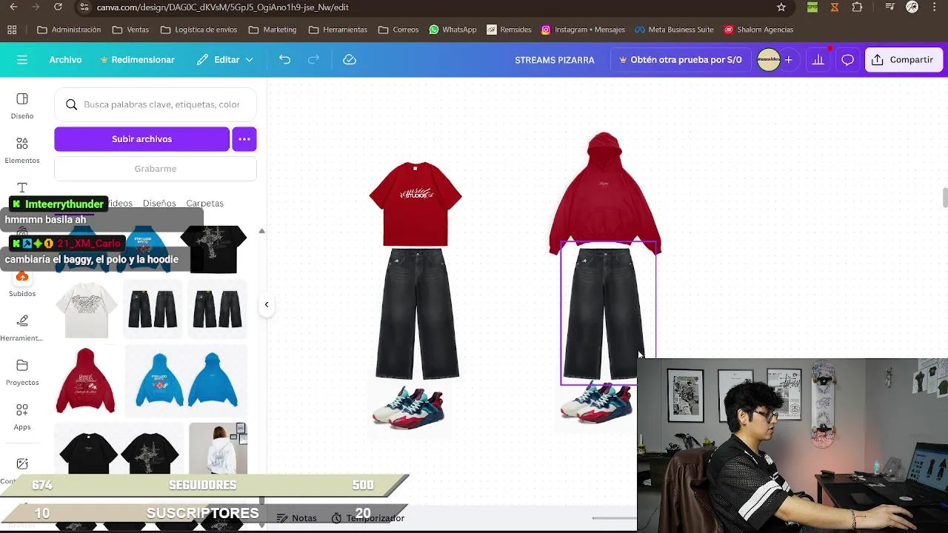The height and width of the screenshot is (533, 948).
Task: Select the left black baggy jeans on canvas
Action: [x=417, y=314]
